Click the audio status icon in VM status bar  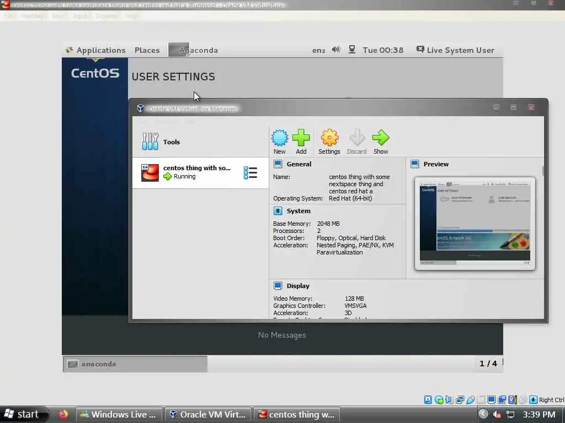coord(449,400)
